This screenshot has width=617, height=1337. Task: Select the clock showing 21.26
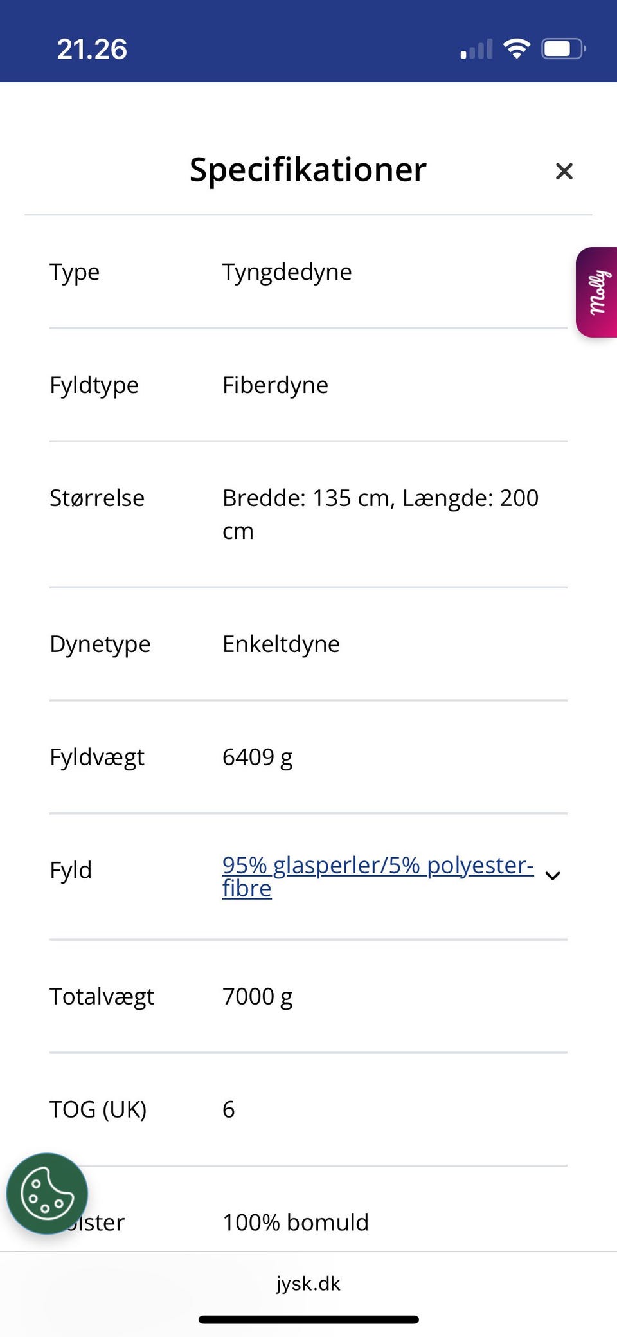tap(91, 47)
